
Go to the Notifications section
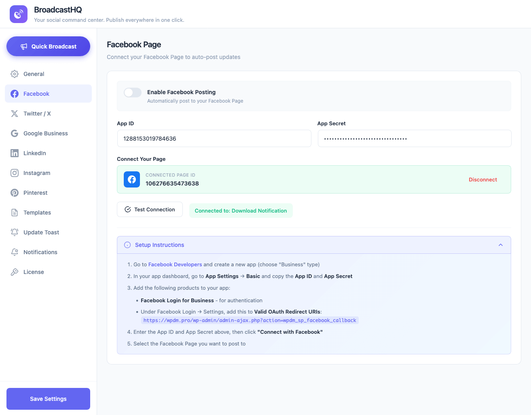tap(40, 252)
